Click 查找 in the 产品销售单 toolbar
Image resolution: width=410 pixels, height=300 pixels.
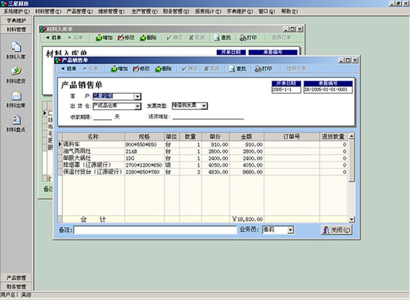[237, 69]
